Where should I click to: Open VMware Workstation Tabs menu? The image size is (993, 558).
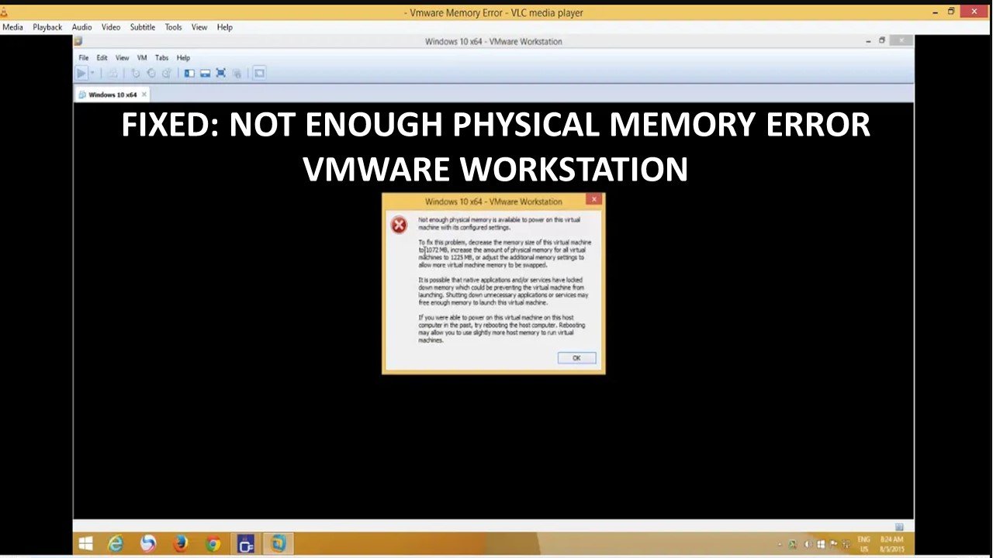pos(161,58)
